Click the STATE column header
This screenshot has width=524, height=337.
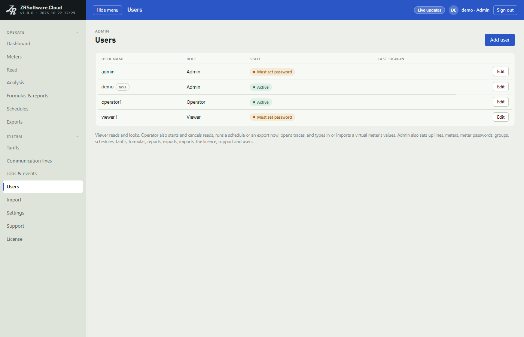coord(255,59)
